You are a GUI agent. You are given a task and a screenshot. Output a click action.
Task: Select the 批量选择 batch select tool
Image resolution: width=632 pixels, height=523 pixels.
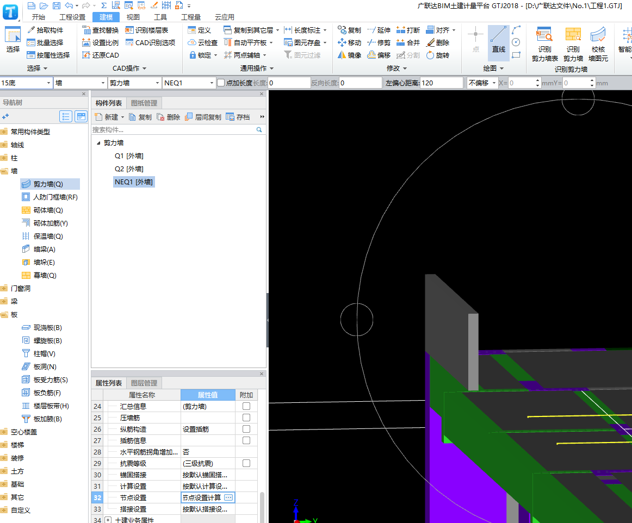coord(45,43)
